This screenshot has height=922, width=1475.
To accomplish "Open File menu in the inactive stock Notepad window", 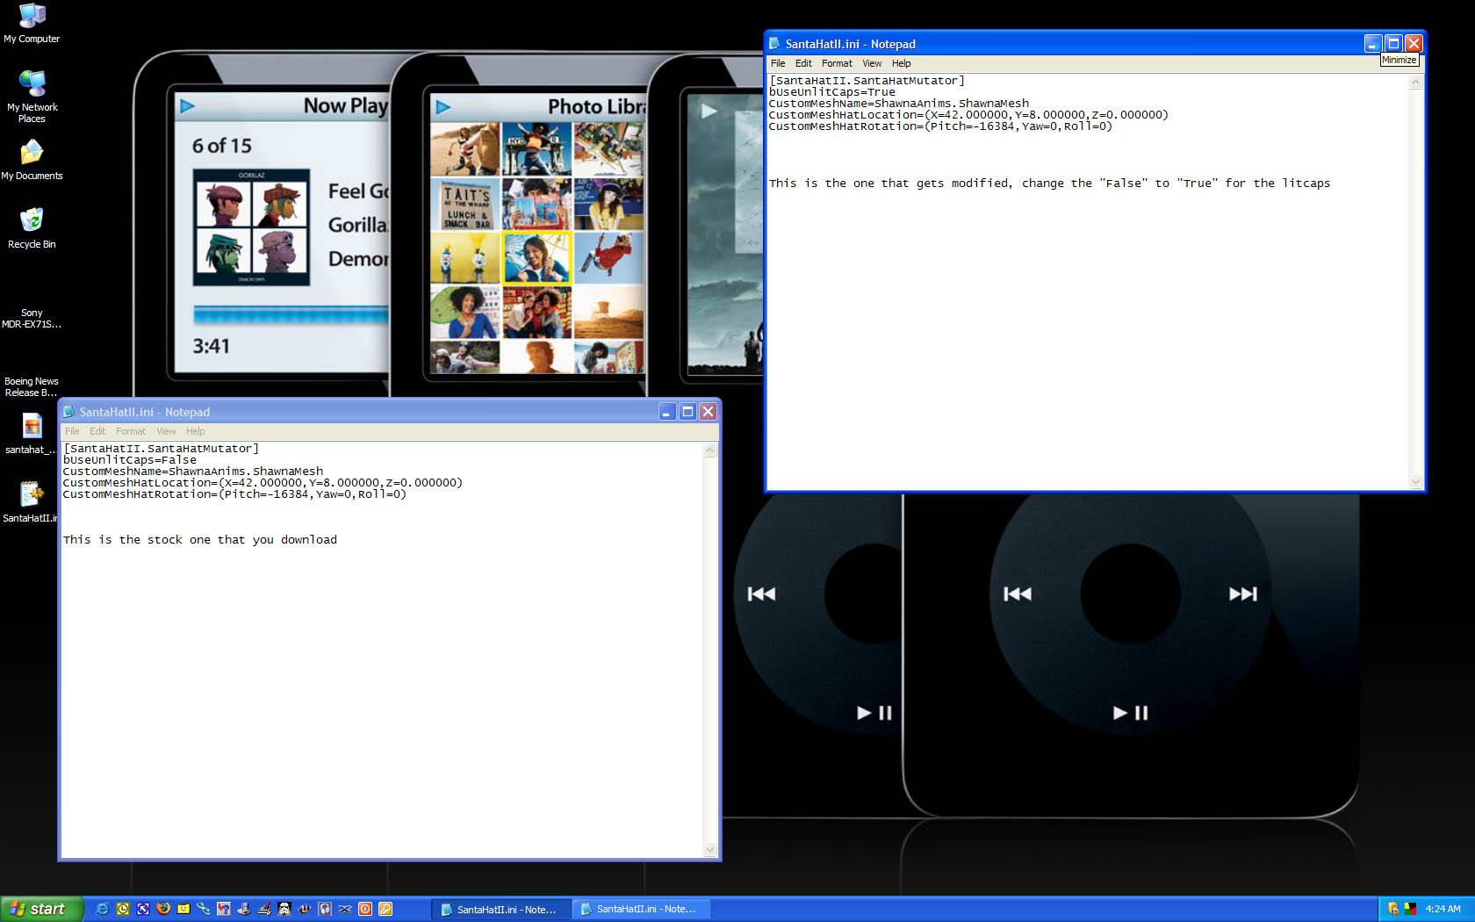I will 72,431.
